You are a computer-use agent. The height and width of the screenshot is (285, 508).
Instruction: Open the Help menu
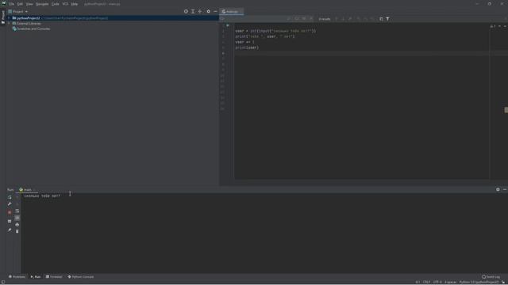(75, 4)
